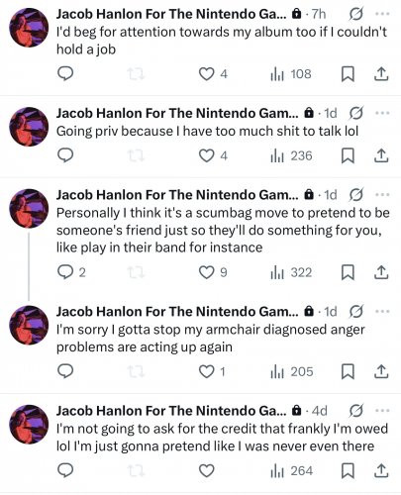Open replies on tweet with 2 comments
This screenshot has width=401, height=495.
pyautogui.click(x=71, y=272)
